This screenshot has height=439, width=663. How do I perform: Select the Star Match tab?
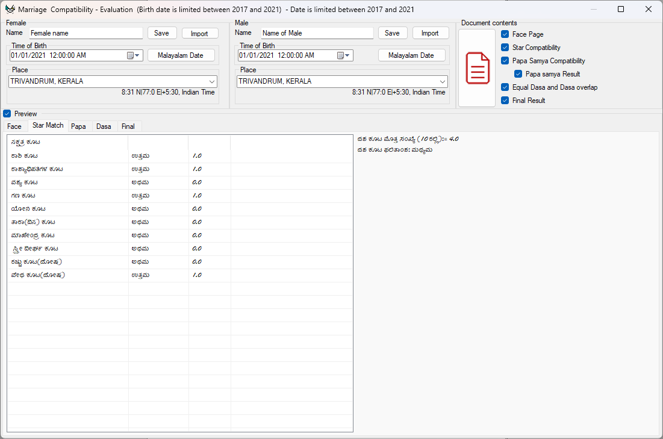(x=48, y=126)
